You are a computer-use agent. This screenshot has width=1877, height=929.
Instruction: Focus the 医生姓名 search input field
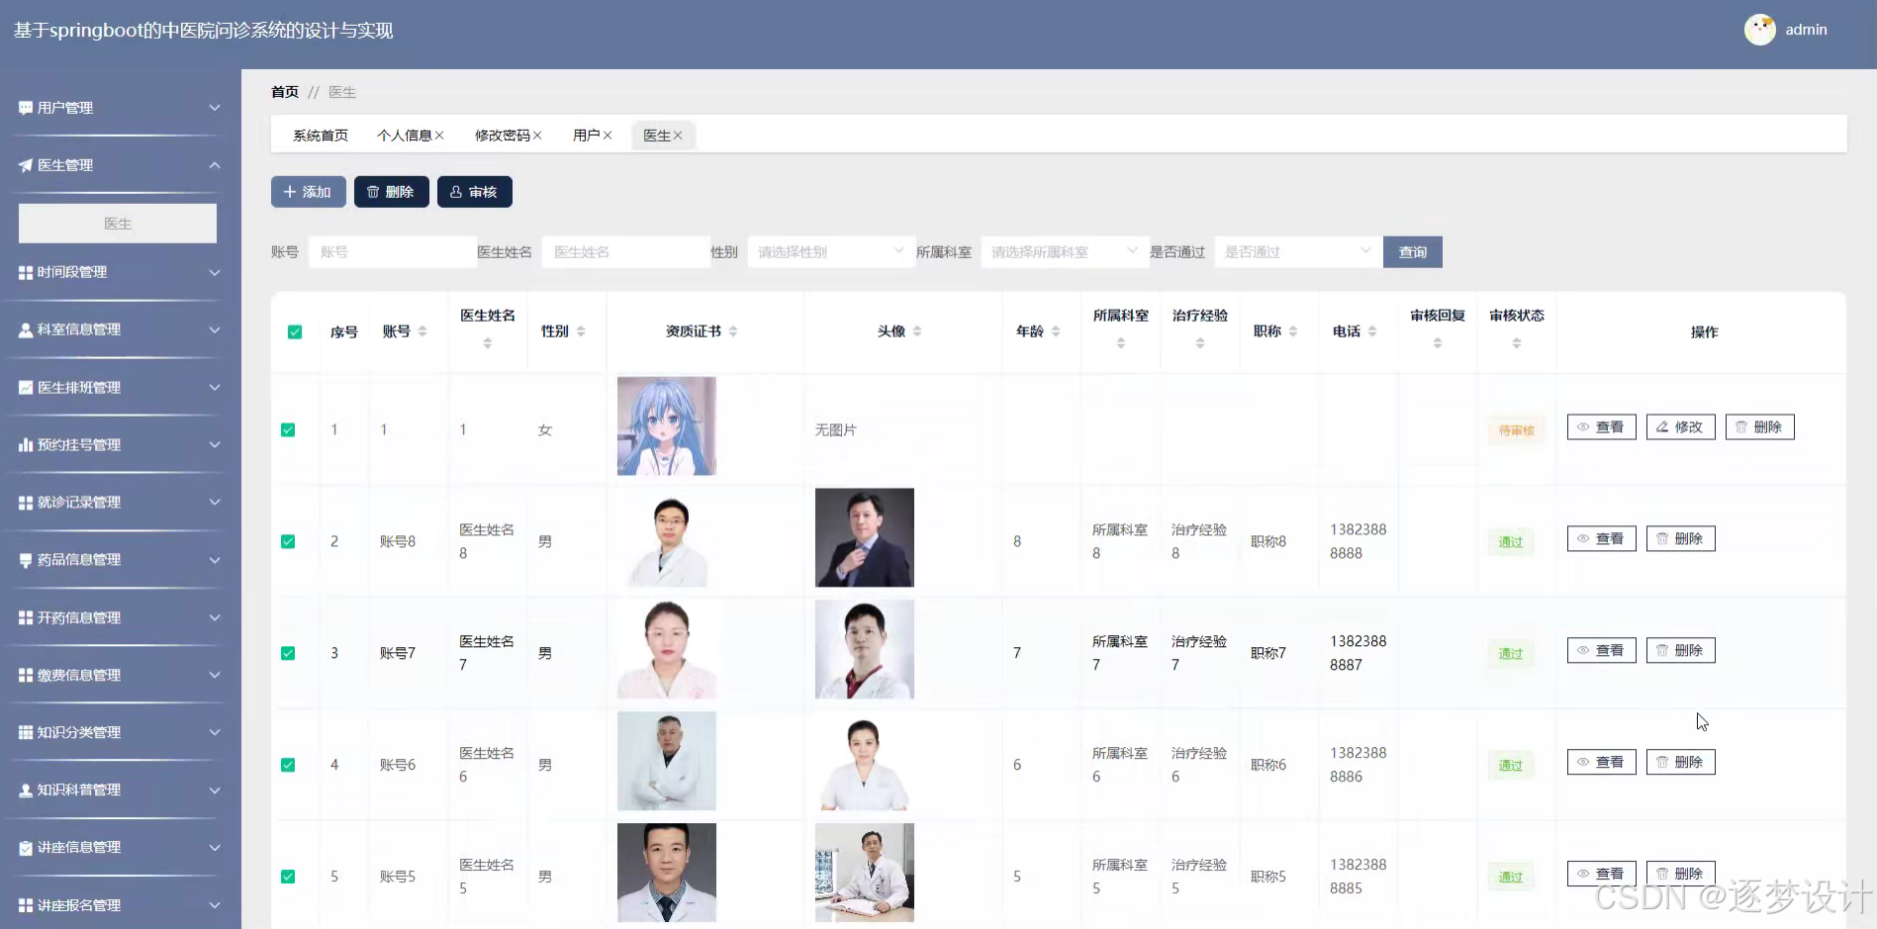click(x=626, y=252)
